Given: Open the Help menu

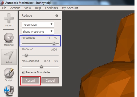Looking at the screenshot, I should pos(38,8).
